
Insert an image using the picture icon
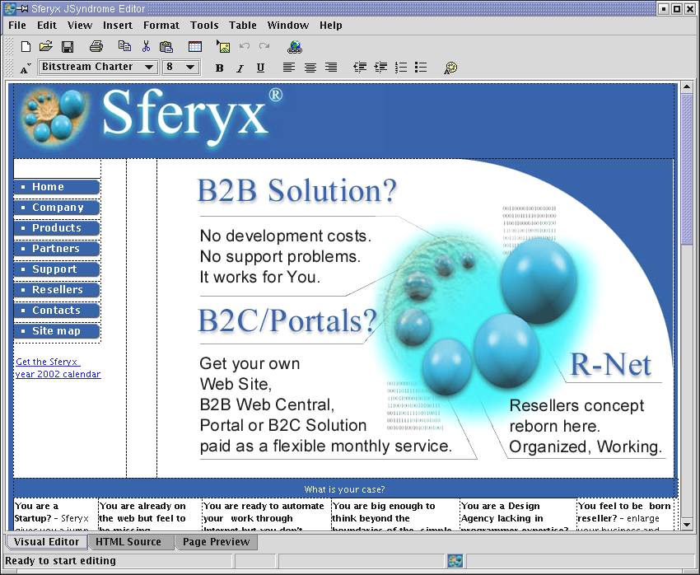click(222, 47)
